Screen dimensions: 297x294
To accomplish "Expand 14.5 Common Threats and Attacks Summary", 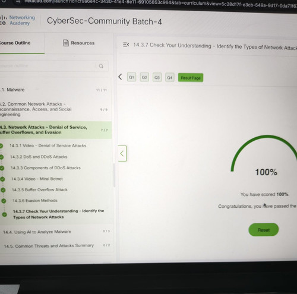I will coord(57,246).
